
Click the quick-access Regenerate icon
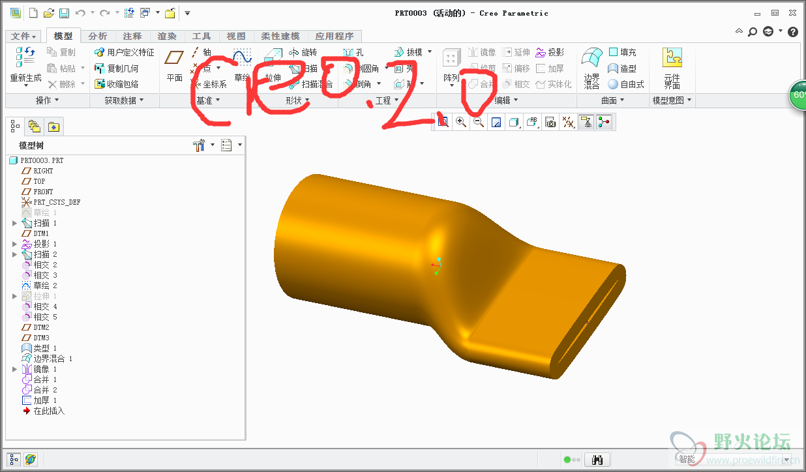point(129,13)
